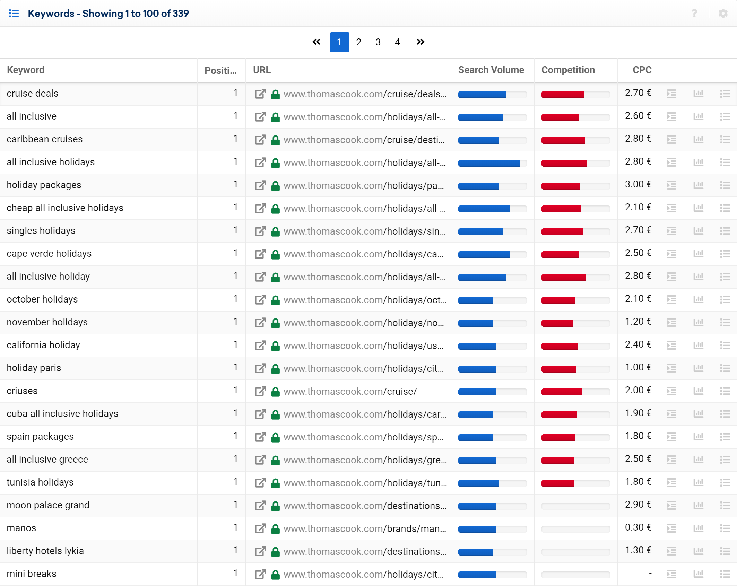Click search volume bar for cape verde holidays
This screenshot has height=586, width=737.
click(492, 255)
